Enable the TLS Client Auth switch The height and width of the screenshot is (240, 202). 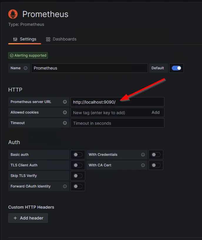pos(78,165)
